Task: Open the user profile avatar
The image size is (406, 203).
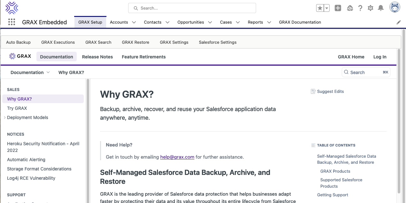Action: coord(395,7)
